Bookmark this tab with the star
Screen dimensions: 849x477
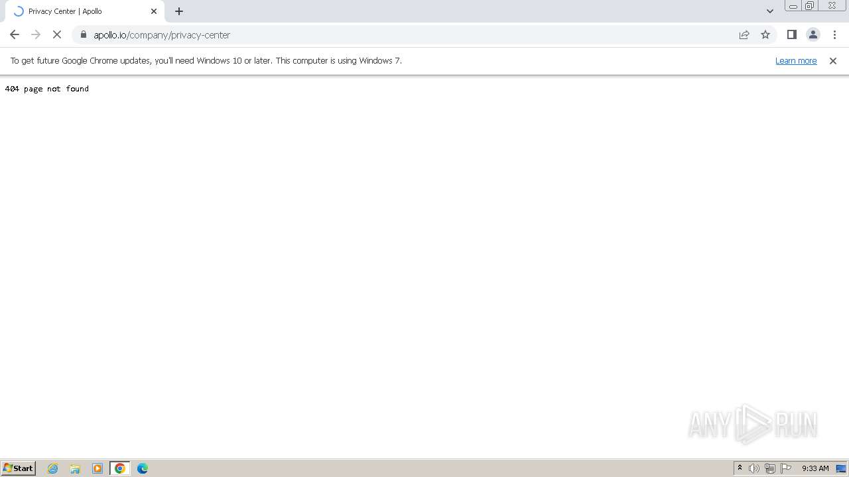[x=765, y=34]
